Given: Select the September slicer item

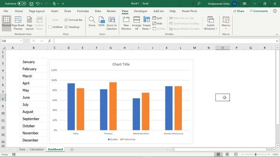Looking at the screenshot, I should [34, 119].
